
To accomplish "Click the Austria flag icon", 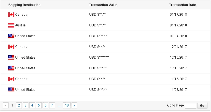I will [11, 25].
